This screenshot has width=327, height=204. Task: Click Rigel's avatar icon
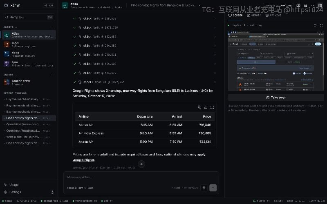[x=7, y=44]
